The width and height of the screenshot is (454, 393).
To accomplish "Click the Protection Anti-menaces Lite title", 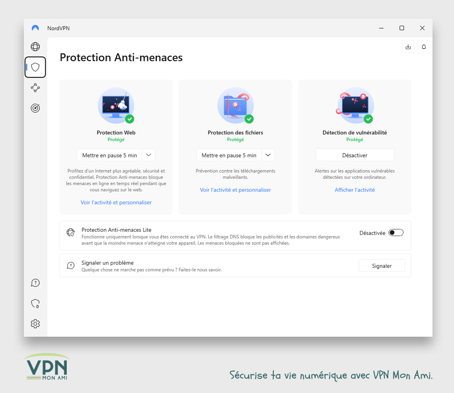I will coord(116,230).
